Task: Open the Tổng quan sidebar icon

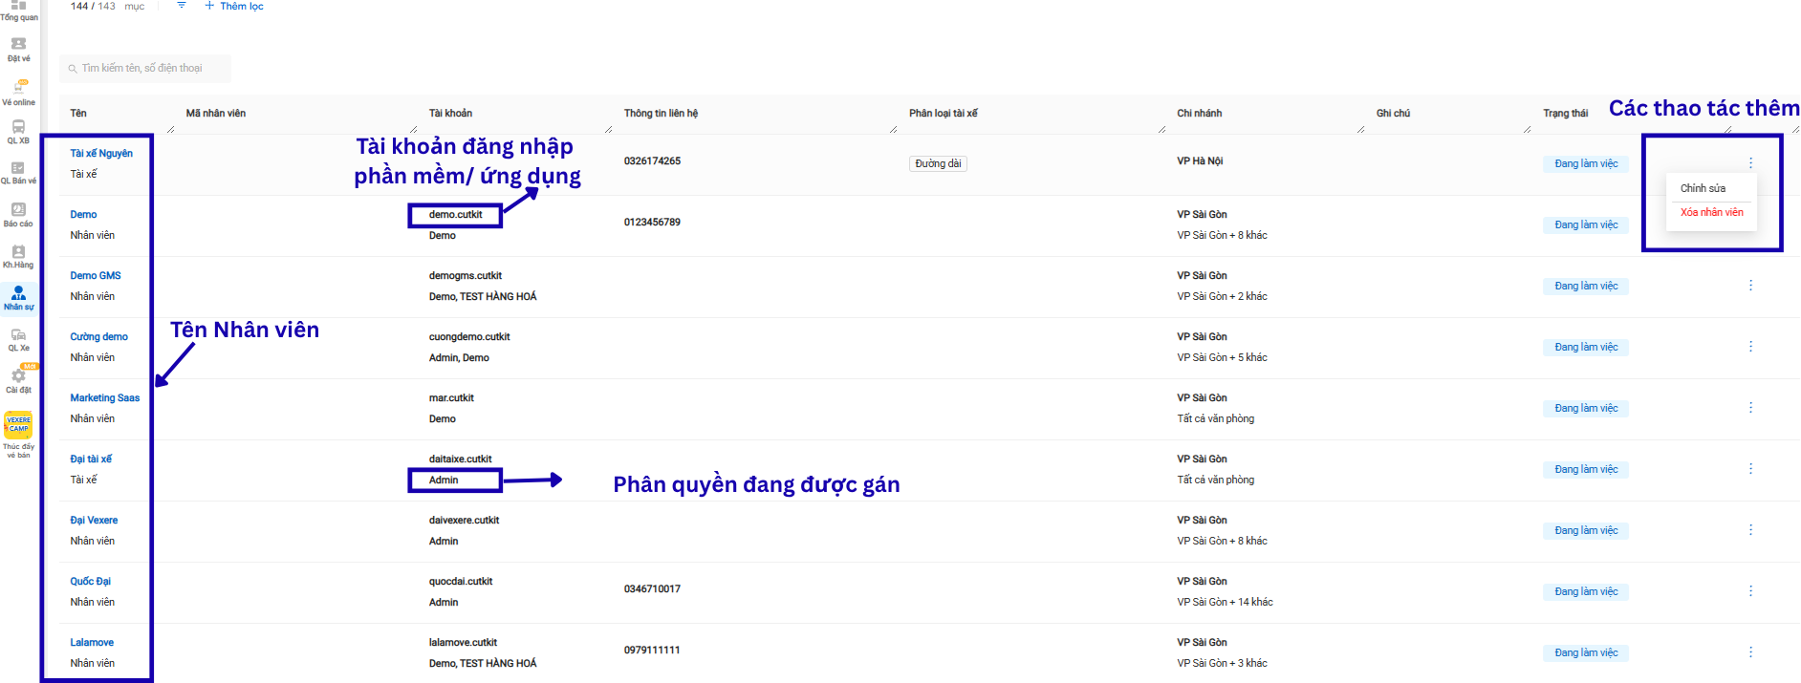Action: pos(18,6)
